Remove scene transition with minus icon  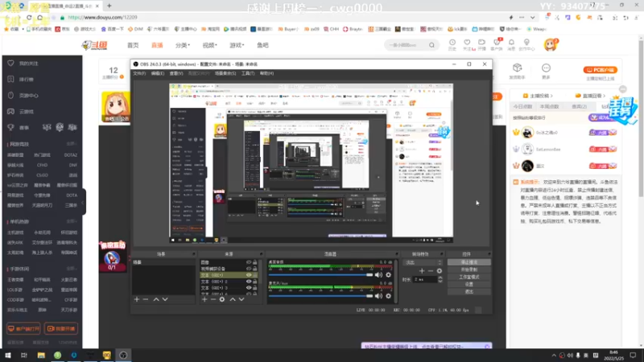coord(431,271)
